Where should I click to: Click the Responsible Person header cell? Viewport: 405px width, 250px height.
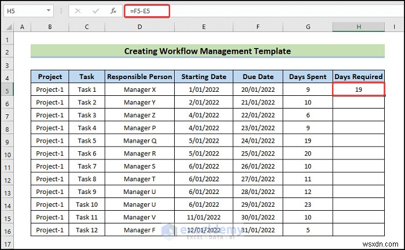(140, 77)
